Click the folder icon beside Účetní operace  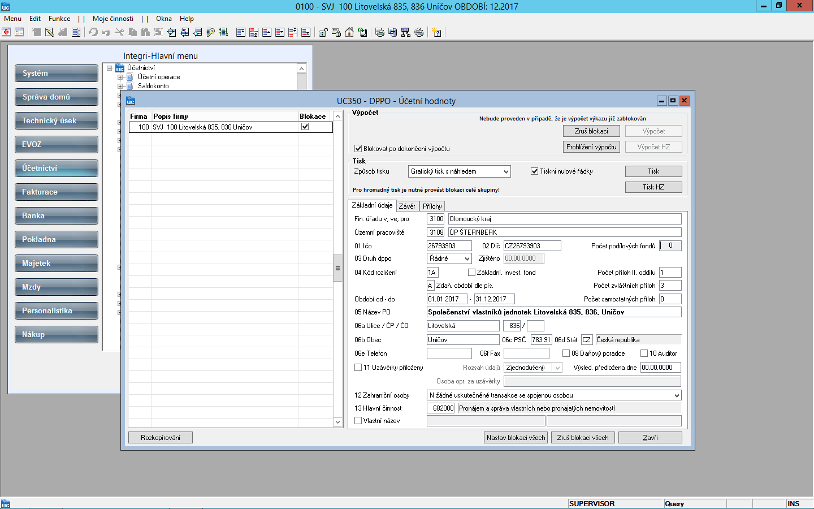129,77
